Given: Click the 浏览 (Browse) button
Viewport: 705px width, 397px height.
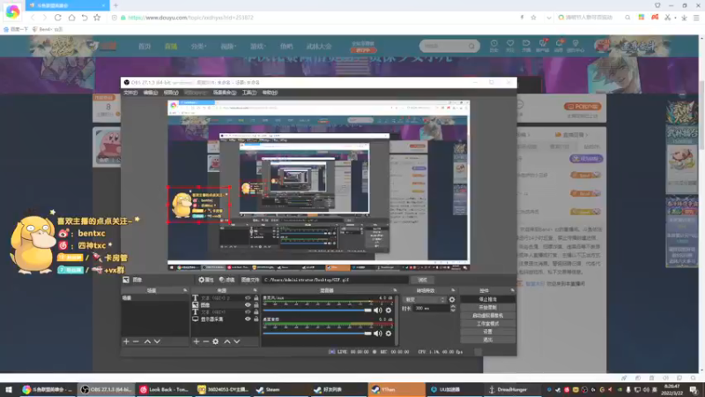Looking at the screenshot, I should pos(422,280).
